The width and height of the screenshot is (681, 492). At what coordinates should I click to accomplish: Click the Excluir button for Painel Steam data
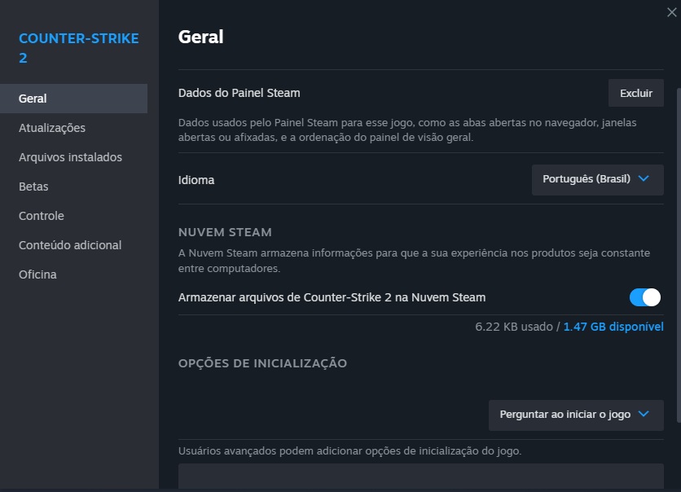(636, 93)
